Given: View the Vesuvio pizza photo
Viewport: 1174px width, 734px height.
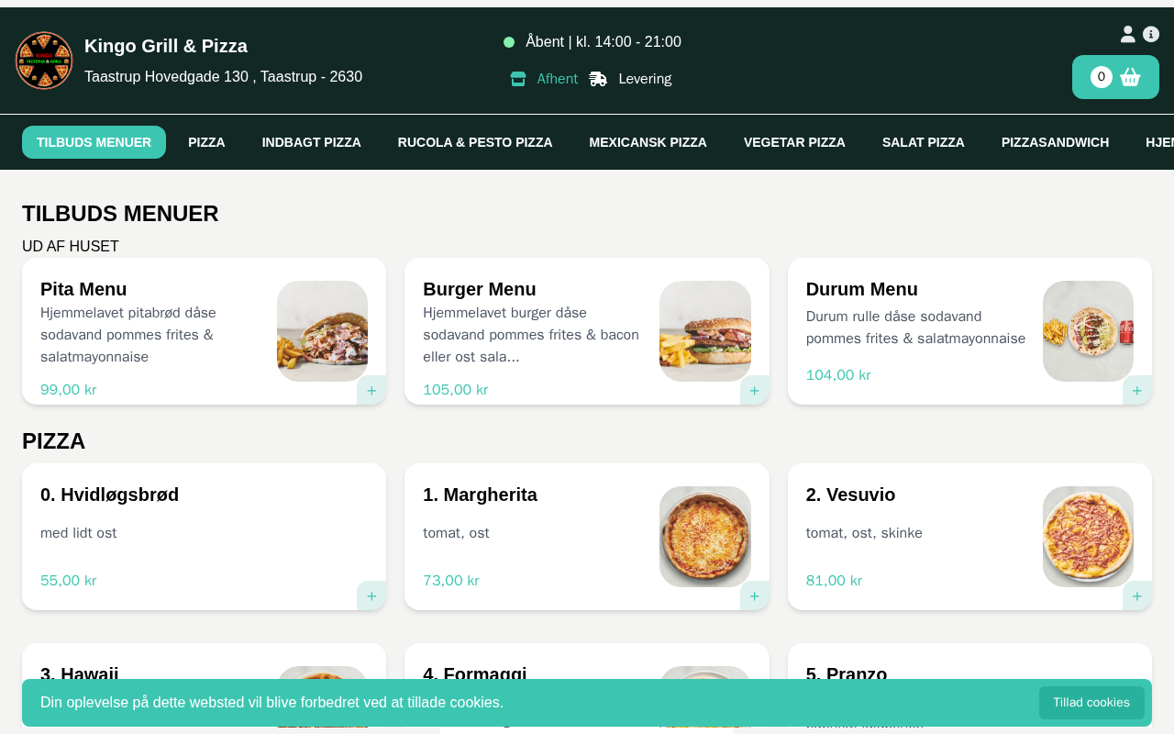Looking at the screenshot, I should click(x=1088, y=537).
